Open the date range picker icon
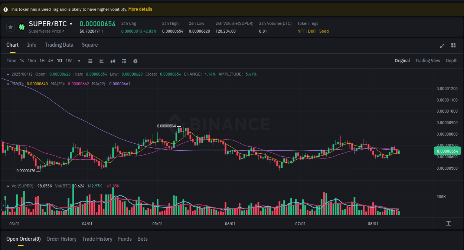Screen dimensions: 464x250 [x=90, y=61]
